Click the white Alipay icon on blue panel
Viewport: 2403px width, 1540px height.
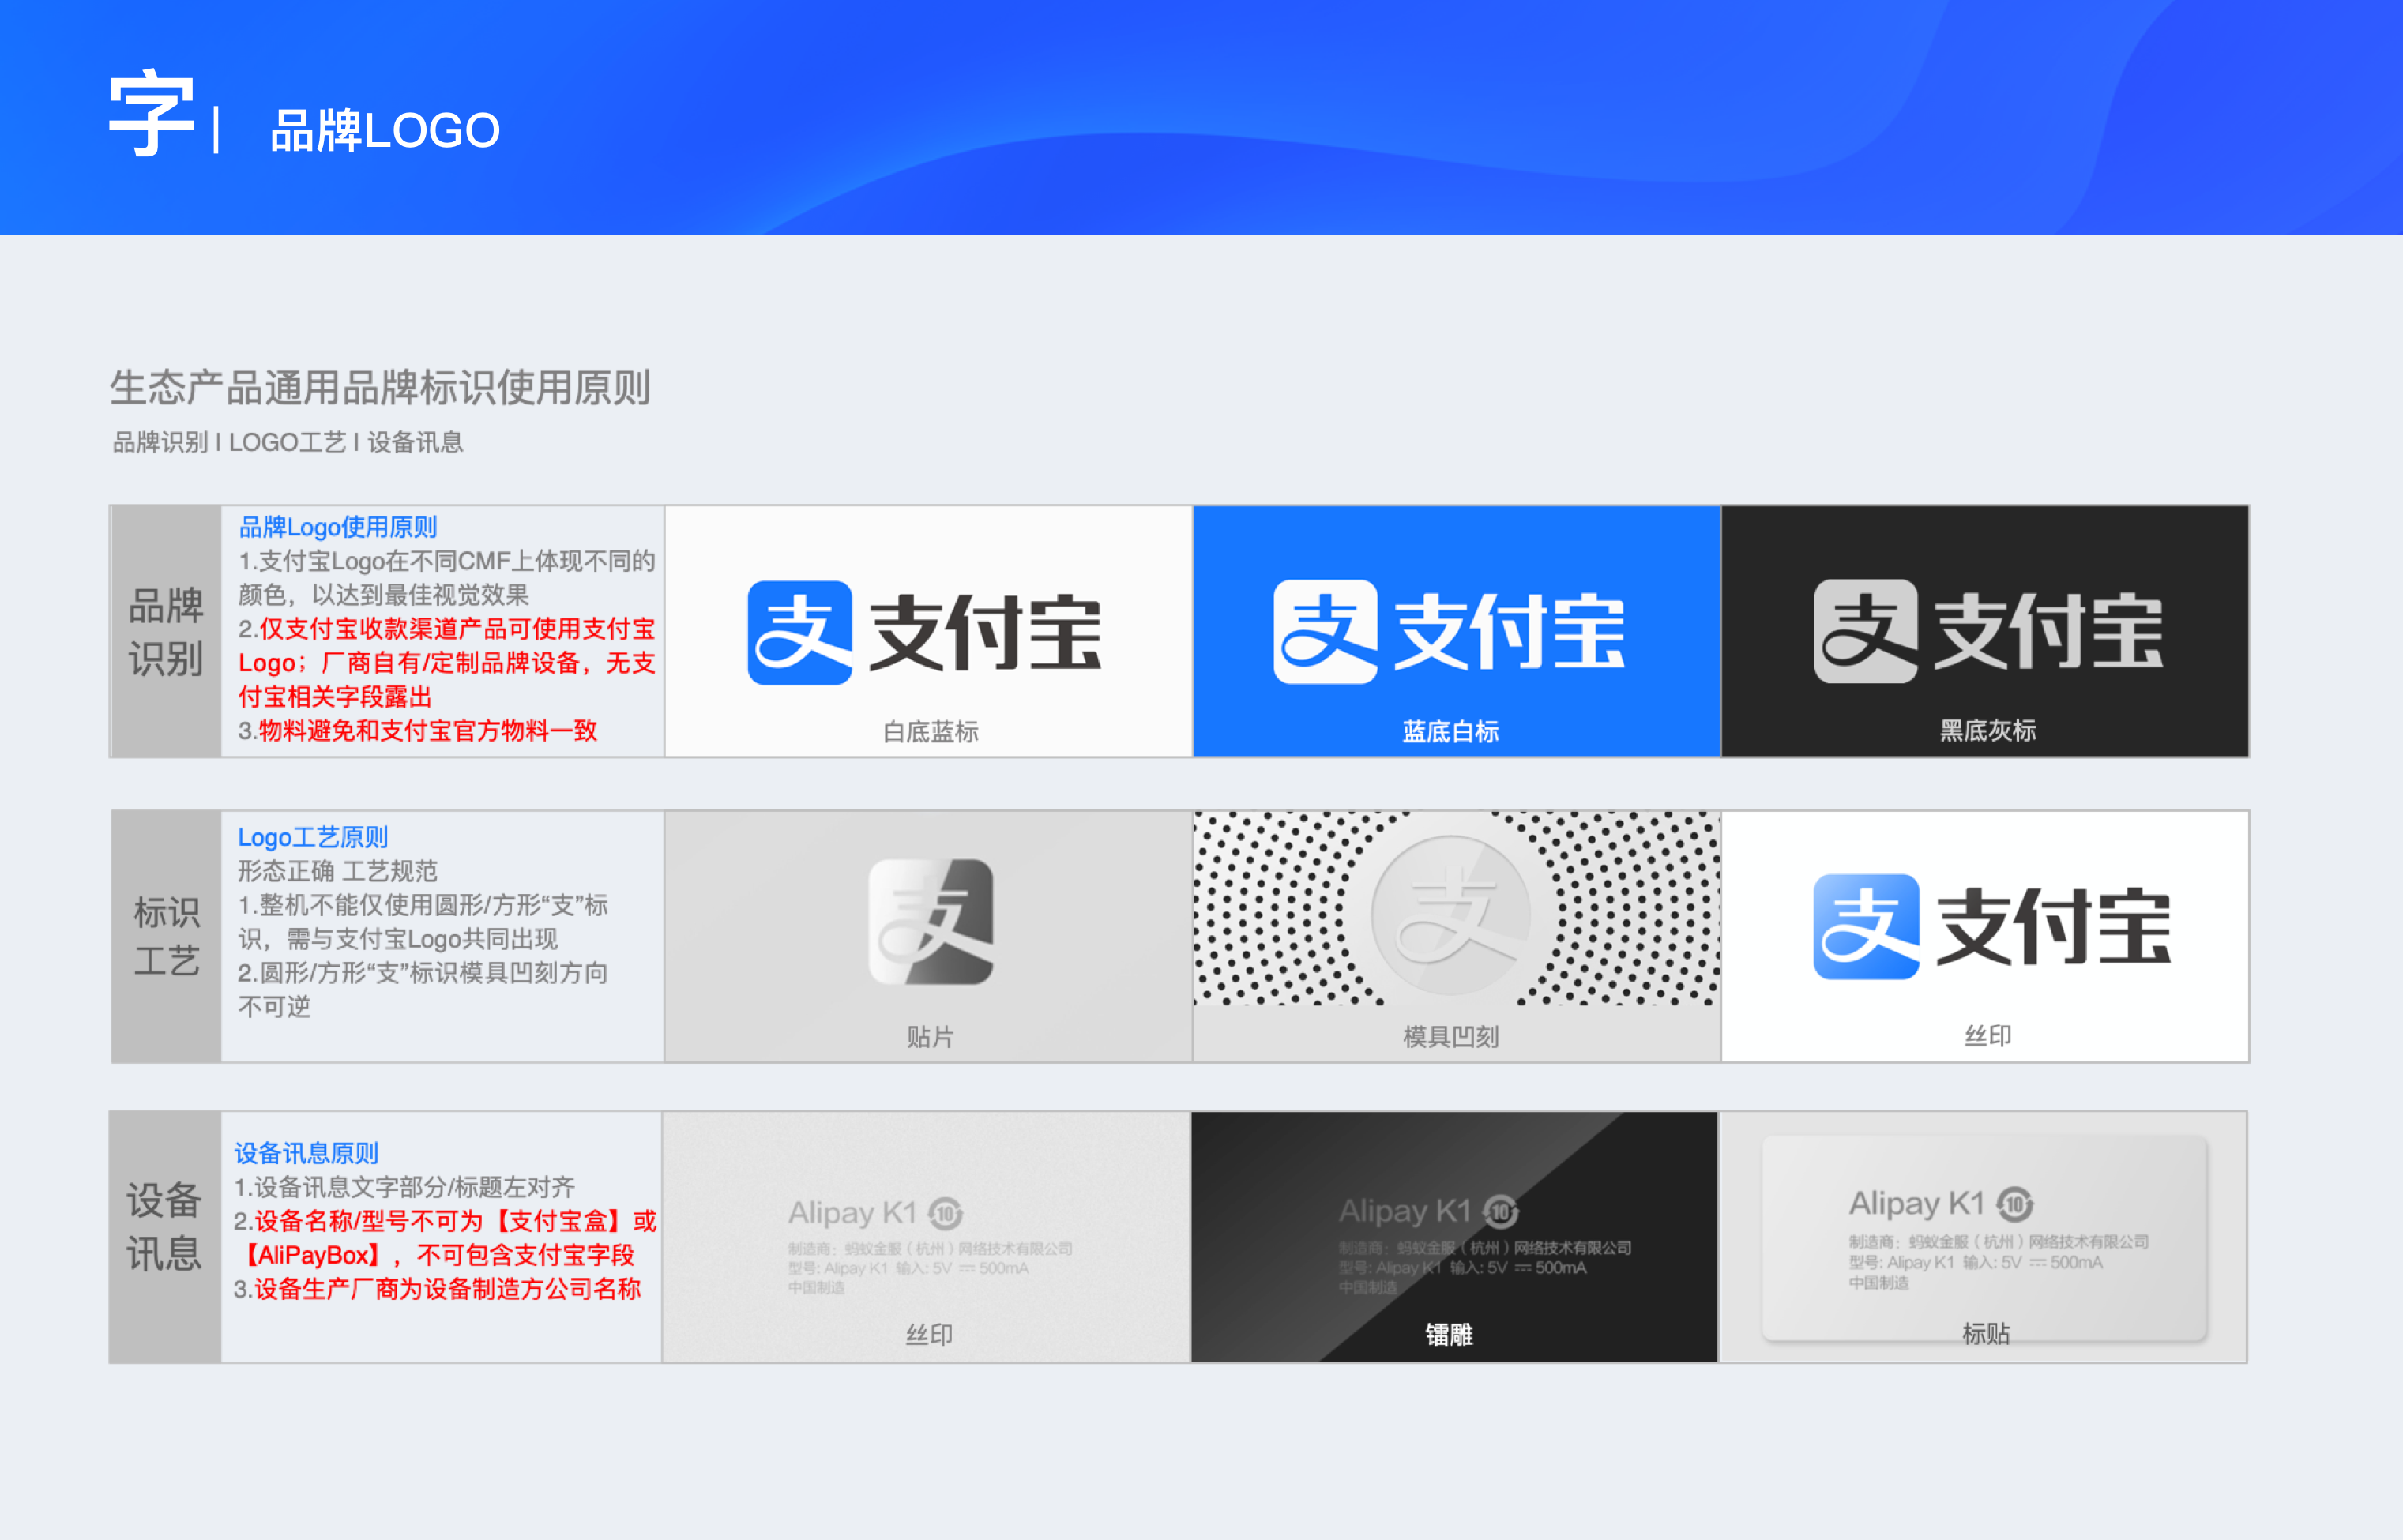[x=1325, y=632]
